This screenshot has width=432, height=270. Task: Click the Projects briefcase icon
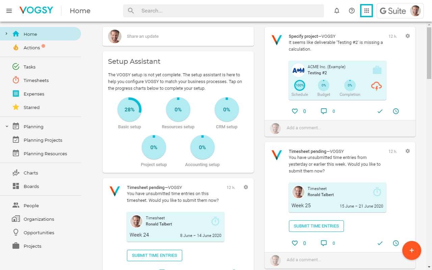(16, 246)
